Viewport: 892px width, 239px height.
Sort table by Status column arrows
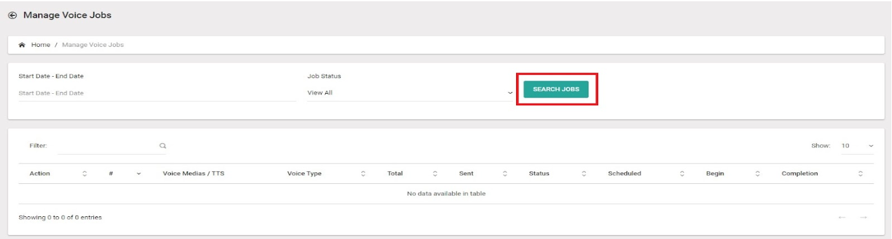click(x=584, y=174)
